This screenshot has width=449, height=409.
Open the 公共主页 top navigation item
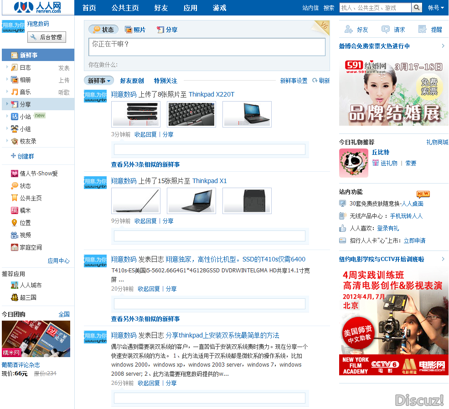[125, 8]
